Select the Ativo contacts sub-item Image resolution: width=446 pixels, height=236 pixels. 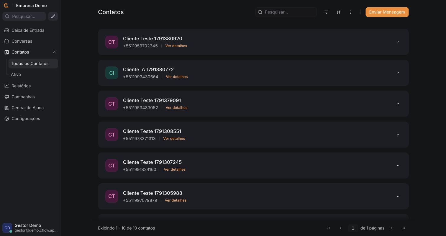(x=33, y=74)
